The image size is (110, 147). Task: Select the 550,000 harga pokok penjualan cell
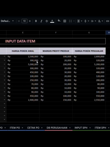click(x=89, y=96)
